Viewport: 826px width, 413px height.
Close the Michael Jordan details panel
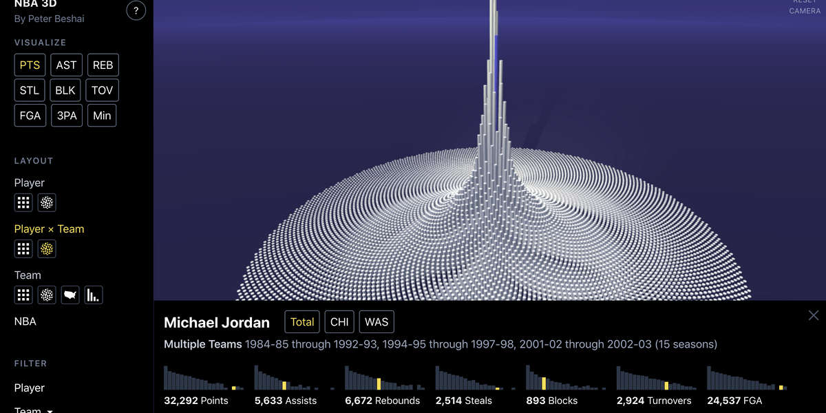point(814,316)
